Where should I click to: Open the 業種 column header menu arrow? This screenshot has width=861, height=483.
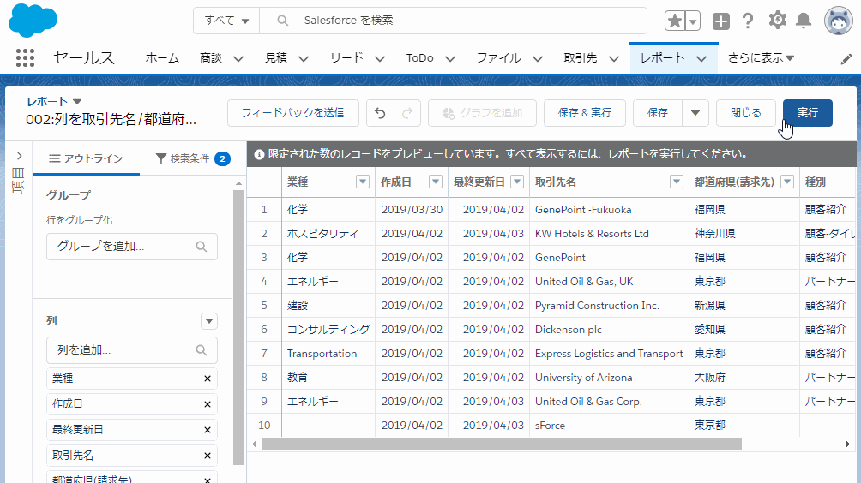(363, 182)
